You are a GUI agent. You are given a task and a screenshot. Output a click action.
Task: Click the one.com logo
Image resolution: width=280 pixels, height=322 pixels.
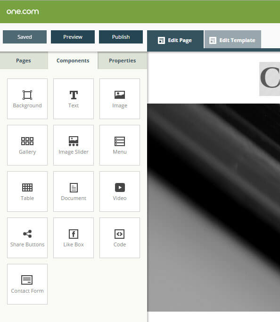(23, 11)
